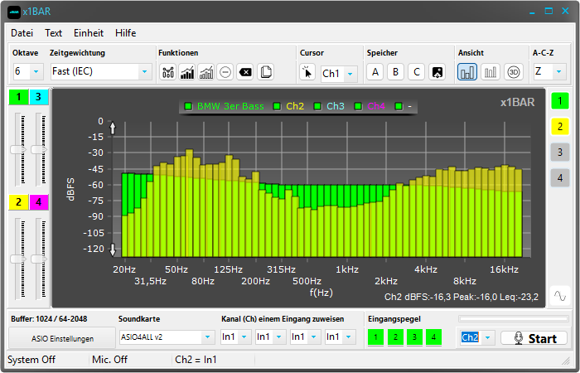Click the x1BAR application logo icon

[14, 12]
